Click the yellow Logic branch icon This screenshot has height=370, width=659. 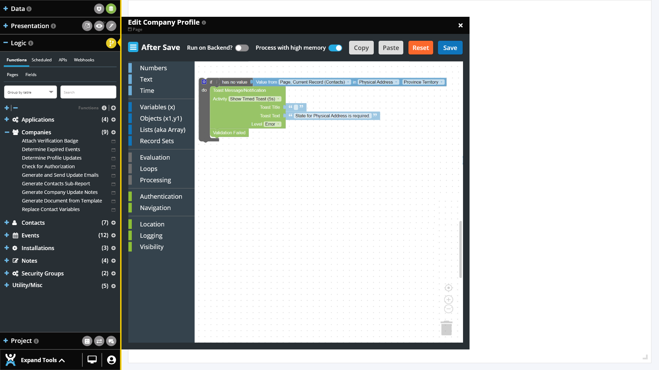111,43
